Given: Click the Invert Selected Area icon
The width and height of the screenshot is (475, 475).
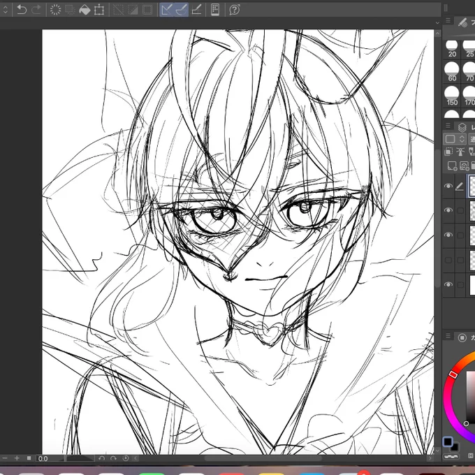Looking at the screenshot, I should pyautogui.click(x=133, y=10).
